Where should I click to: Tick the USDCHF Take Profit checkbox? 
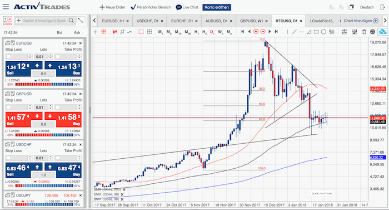pyautogui.click(x=58, y=158)
